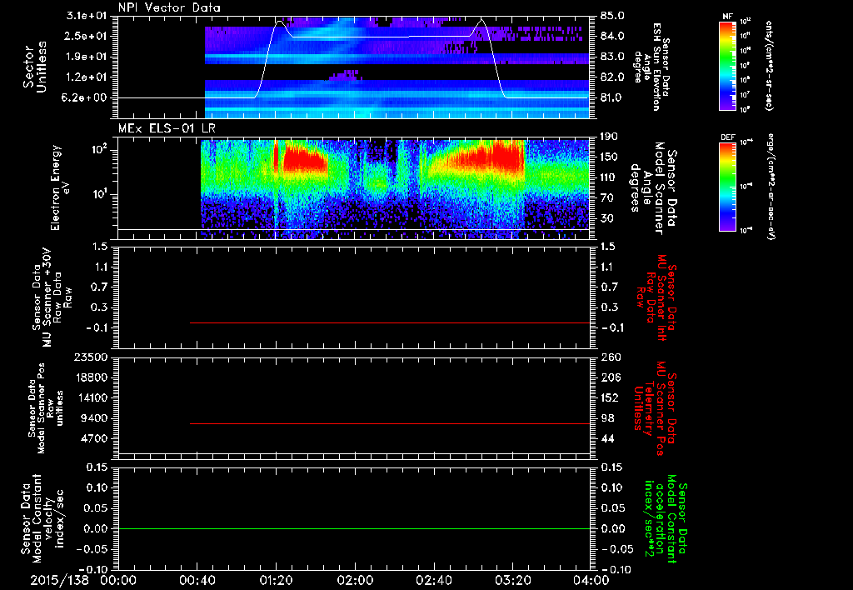Click the 150 scanner angle tick label

tap(609, 157)
